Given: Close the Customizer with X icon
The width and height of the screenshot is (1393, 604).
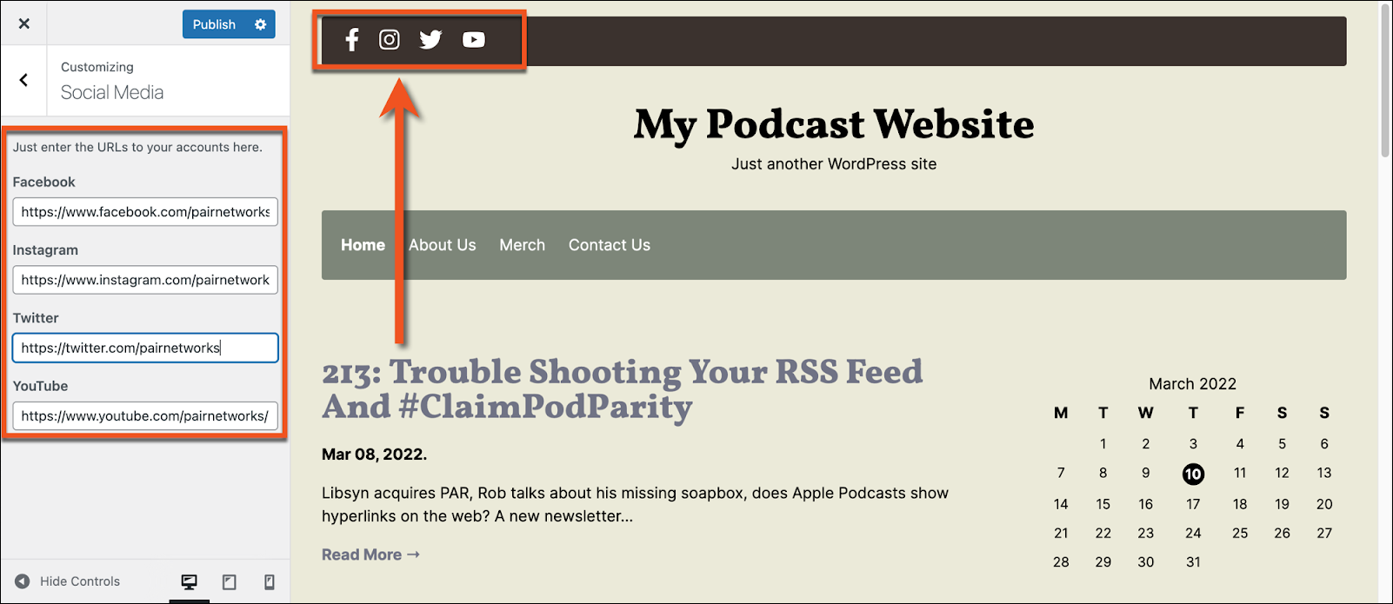Looking at the screenshot, I should [x=24, y=23].
